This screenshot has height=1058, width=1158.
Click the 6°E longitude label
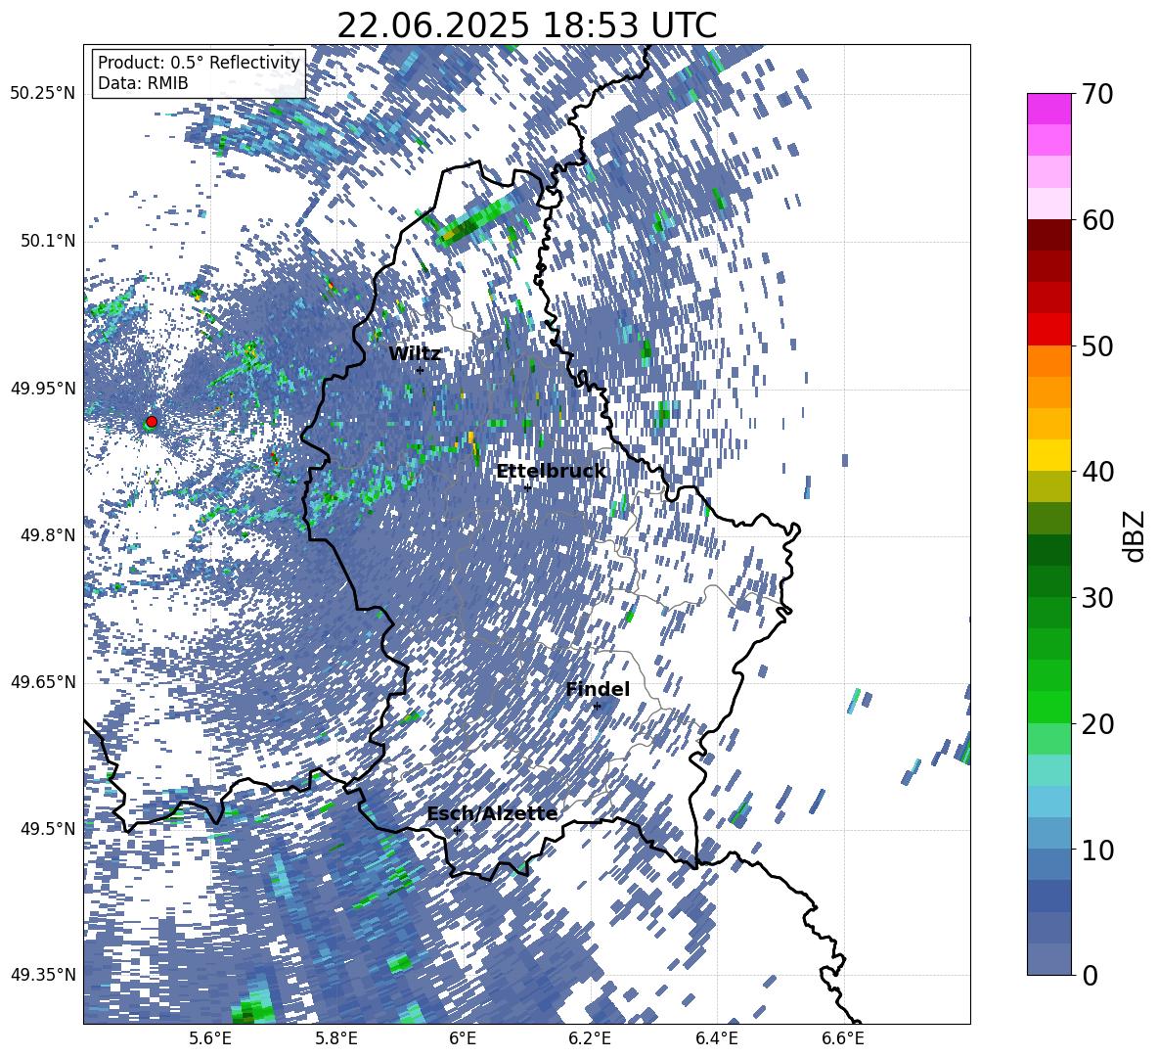463,1038
